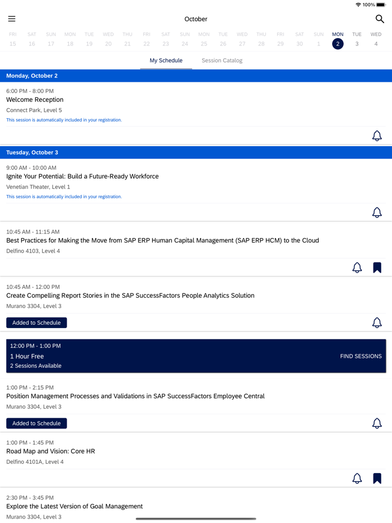
Task: Select Thursday 28 in the date strip
Action: coord(261,39)
